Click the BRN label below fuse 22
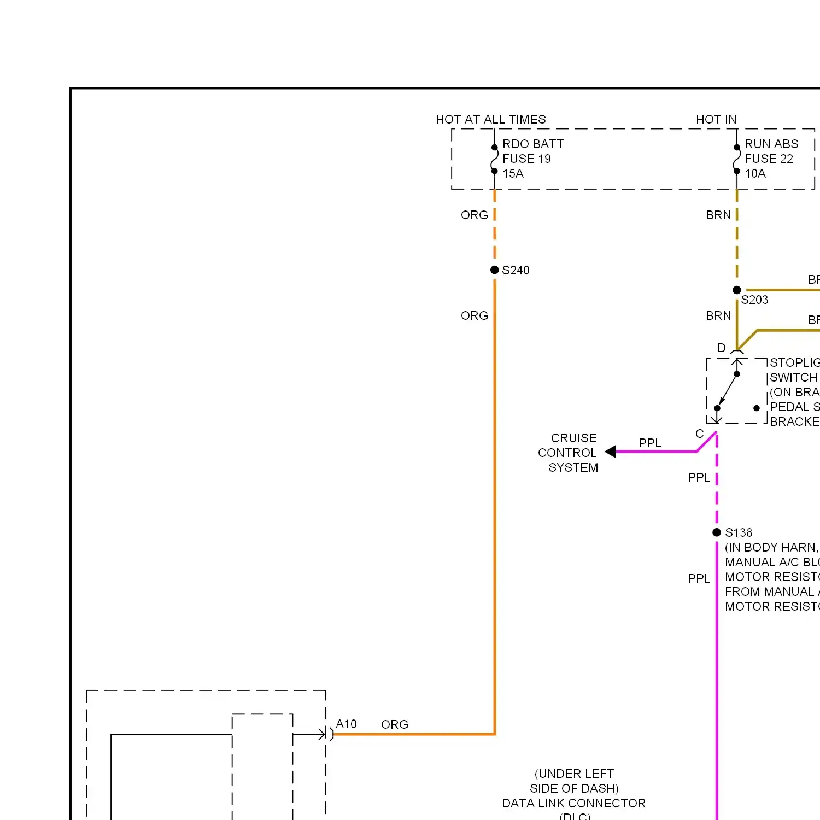820x820 pixels. 718,215
